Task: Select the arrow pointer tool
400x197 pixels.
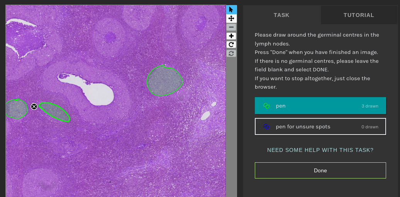Action: pyautogui.click(x=231, y=10)
